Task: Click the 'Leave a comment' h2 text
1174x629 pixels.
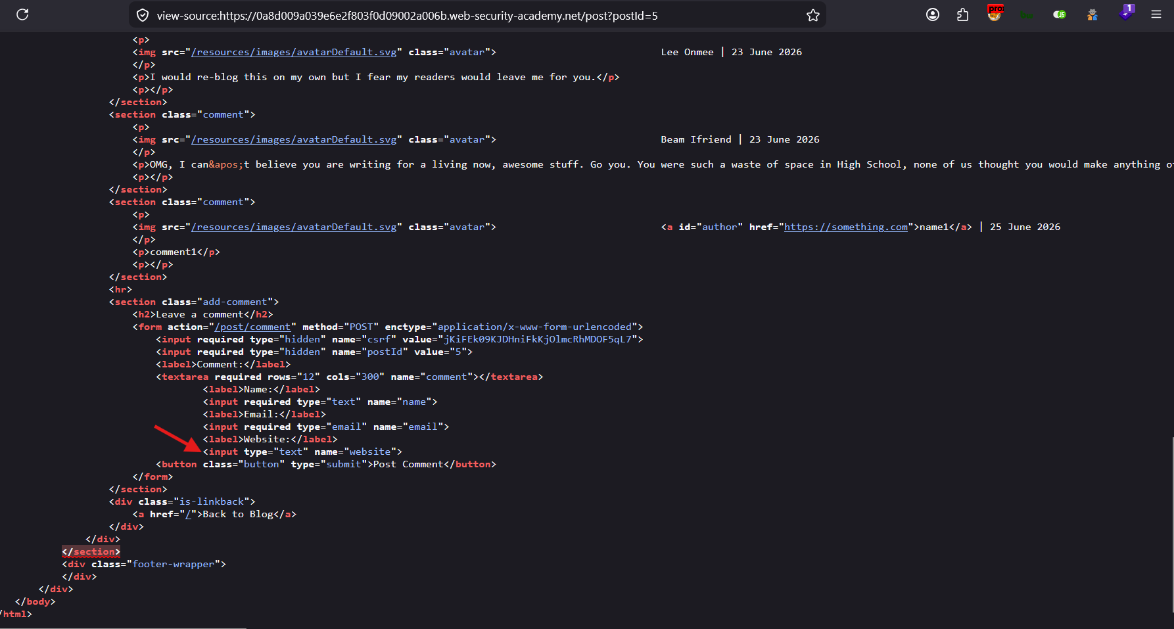Action: [x=200, y=314]
